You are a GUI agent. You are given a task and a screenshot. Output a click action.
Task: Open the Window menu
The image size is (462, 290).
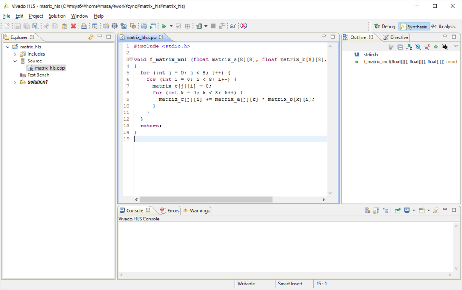pyautogui.click(x=79, y=16)
